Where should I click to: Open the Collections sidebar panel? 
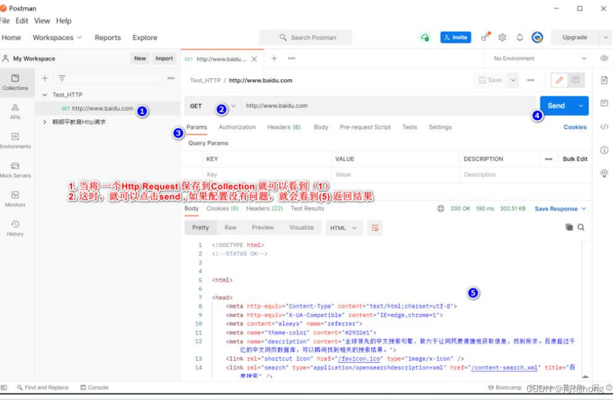(15, 82)
